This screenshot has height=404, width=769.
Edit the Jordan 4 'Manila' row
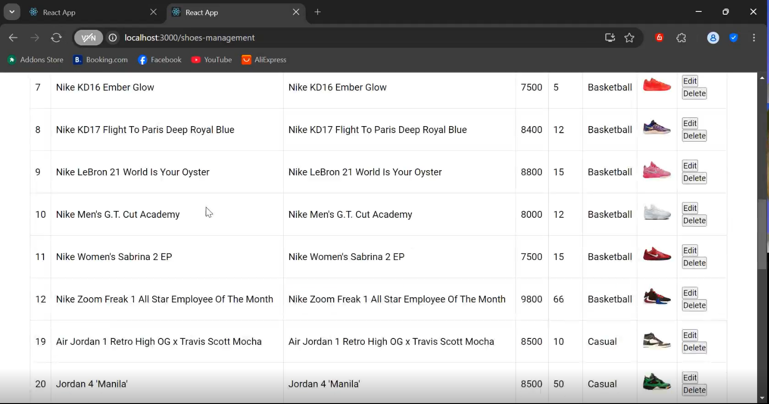click(690, 378)
